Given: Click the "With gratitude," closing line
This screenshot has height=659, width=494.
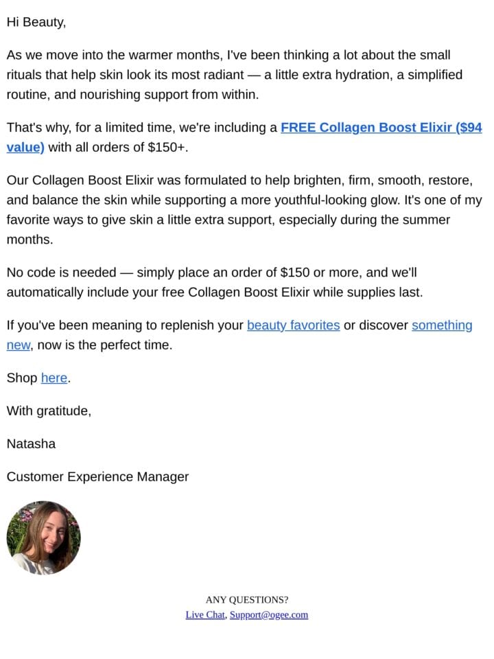Looking at the screenshot, I should tap(49, 411).
